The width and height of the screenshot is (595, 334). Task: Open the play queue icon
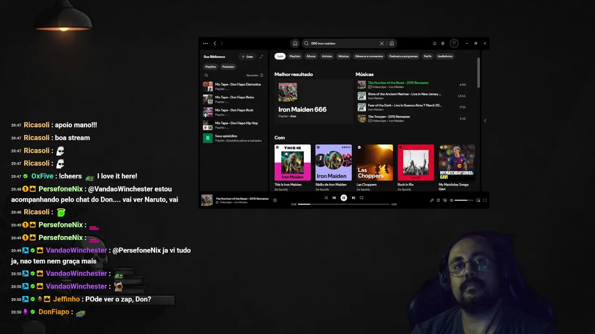(x=438, y=200)
